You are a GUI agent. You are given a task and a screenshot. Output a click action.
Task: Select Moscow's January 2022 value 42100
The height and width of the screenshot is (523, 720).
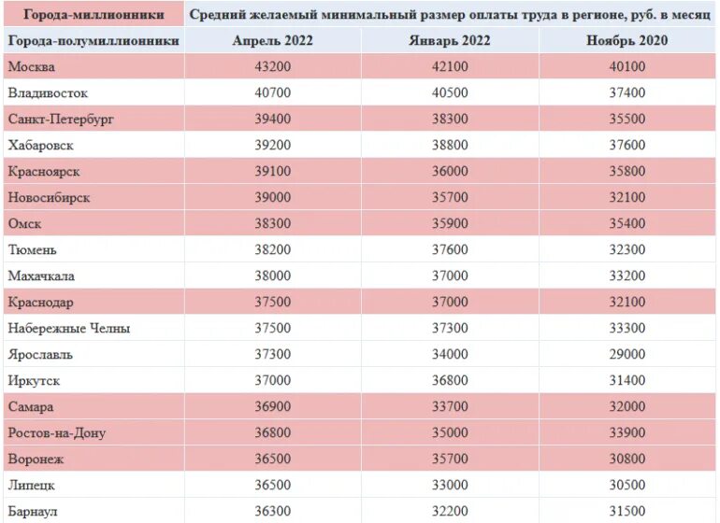pos(450,66)
